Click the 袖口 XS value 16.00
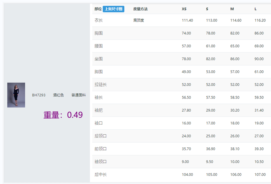The height and width of the screenshot is (184, 271). click(186, 123)
